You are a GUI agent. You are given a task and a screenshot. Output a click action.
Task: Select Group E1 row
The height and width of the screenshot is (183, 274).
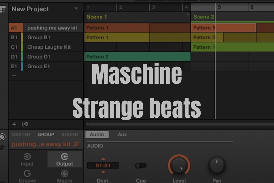(x=46, y=66)
